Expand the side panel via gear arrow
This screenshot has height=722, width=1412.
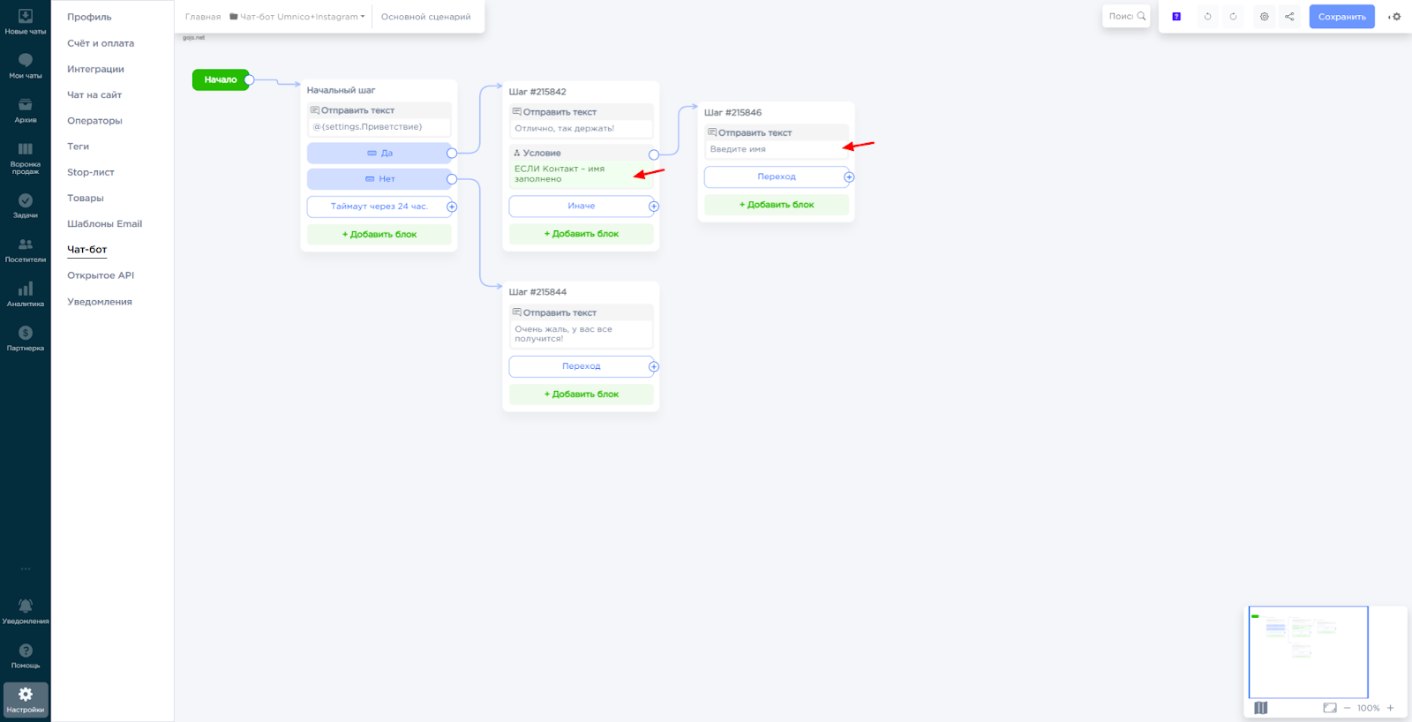[x=1394, y=17]
